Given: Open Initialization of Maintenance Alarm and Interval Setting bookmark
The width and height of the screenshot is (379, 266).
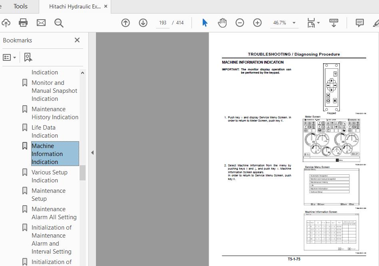Looking at the screenshot, I should [x=52, y=239].
